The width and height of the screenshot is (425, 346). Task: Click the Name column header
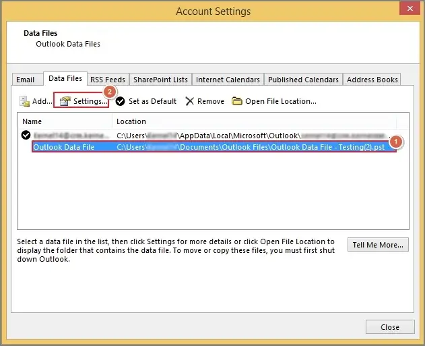pos(65,121)
